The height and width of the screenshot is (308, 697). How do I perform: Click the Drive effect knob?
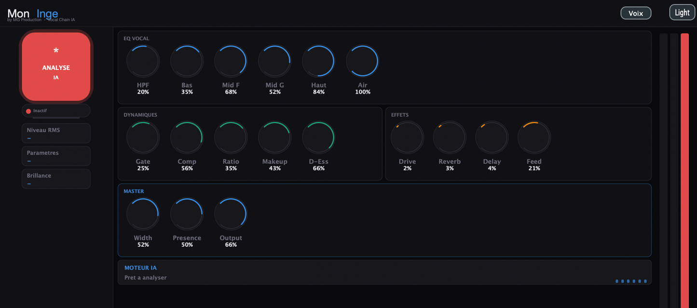point(407,137)
